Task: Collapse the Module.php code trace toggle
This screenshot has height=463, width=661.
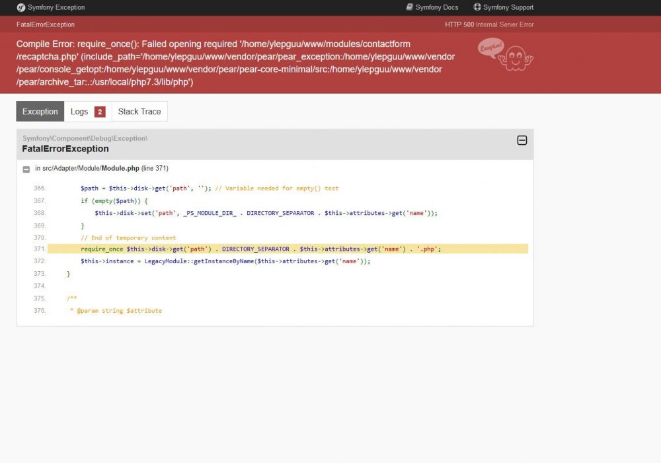Action: point(26,169)
